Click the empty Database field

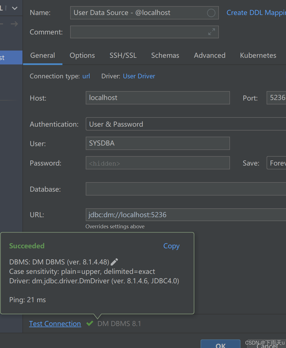click(186, 189)
